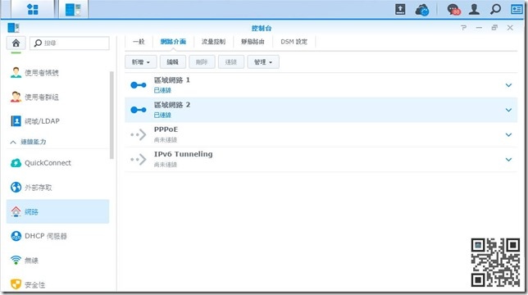
Task: Click the 使用者群組 group icon
Action: pyautogui.click(x=16, y=97)
